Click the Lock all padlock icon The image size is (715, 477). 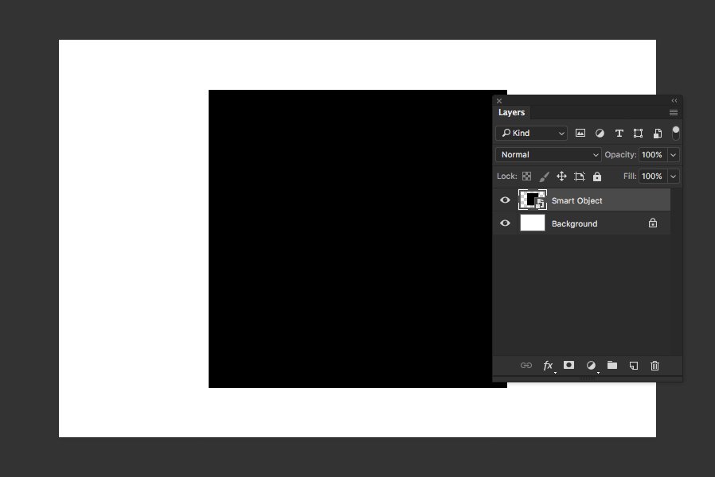click(x=597, y=176)
